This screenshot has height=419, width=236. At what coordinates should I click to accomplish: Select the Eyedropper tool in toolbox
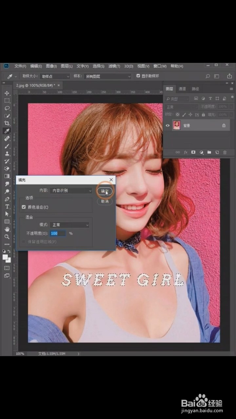point(7,131)
